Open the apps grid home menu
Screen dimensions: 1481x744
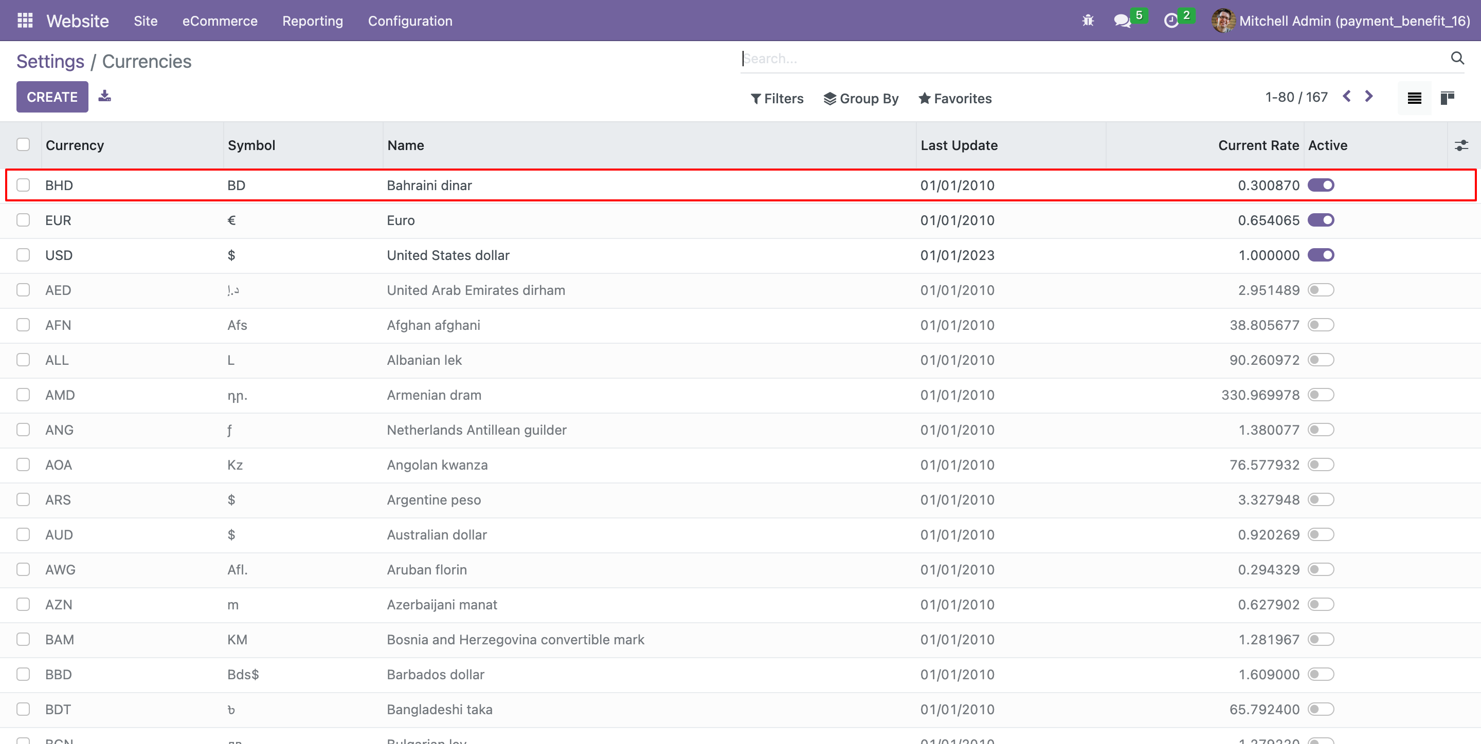pos(25,21)
